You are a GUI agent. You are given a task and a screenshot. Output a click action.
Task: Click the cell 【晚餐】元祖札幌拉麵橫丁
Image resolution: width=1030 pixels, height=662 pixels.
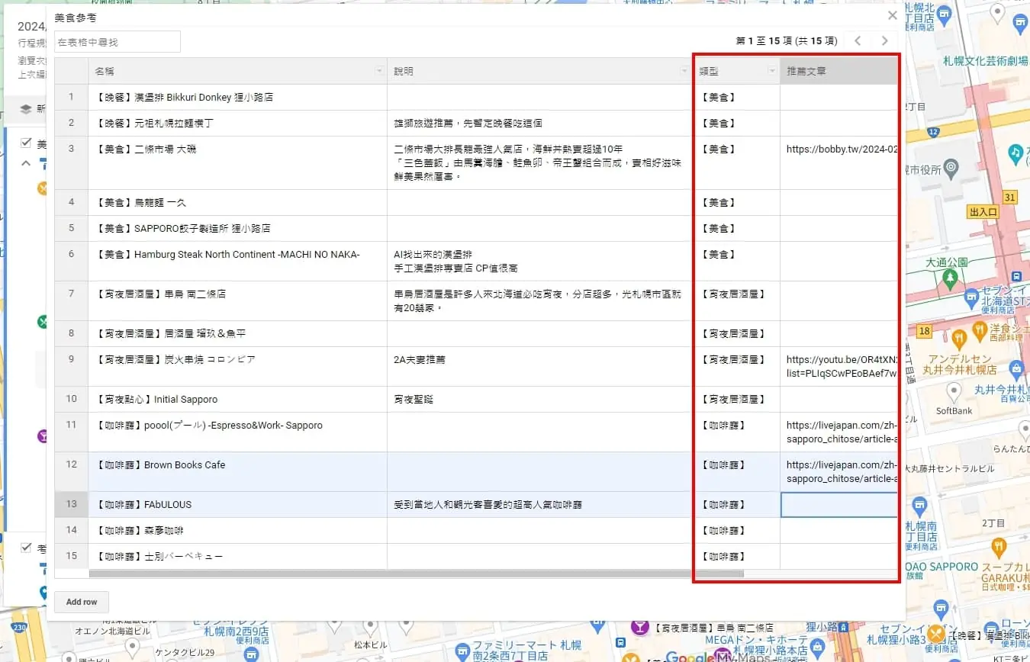238,123
